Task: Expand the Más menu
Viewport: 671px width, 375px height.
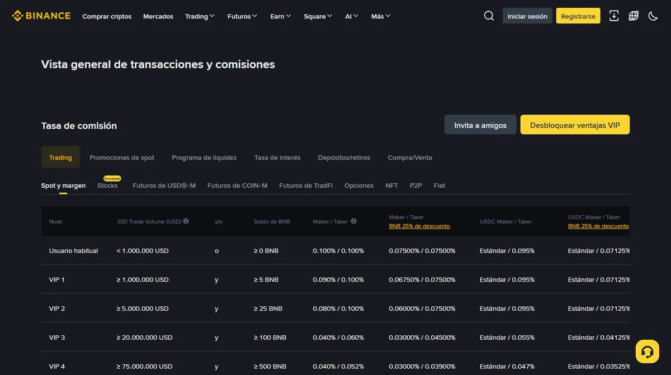Action: click(x=381, y=16)
